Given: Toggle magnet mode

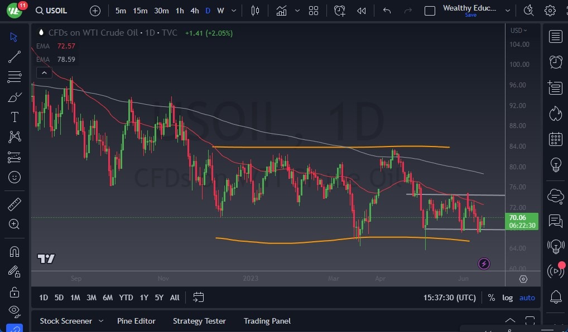Looking at the screenshot, I should click(15, 251).
